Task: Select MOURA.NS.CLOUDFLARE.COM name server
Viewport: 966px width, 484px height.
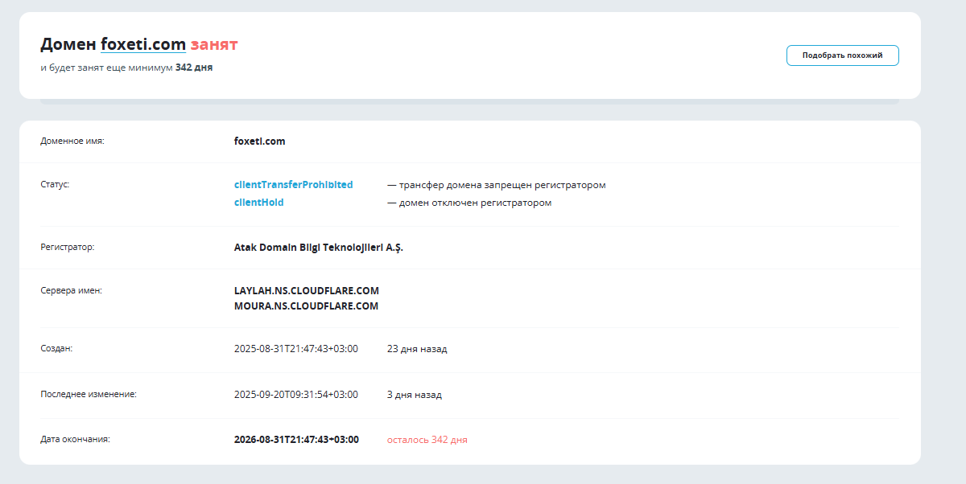Action: 306,306
